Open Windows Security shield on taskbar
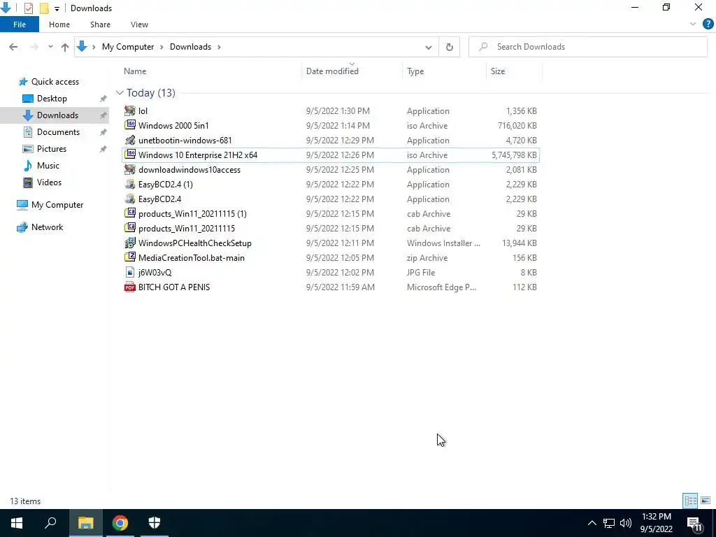This screenshot has height=537, width=716. point(155,523)
